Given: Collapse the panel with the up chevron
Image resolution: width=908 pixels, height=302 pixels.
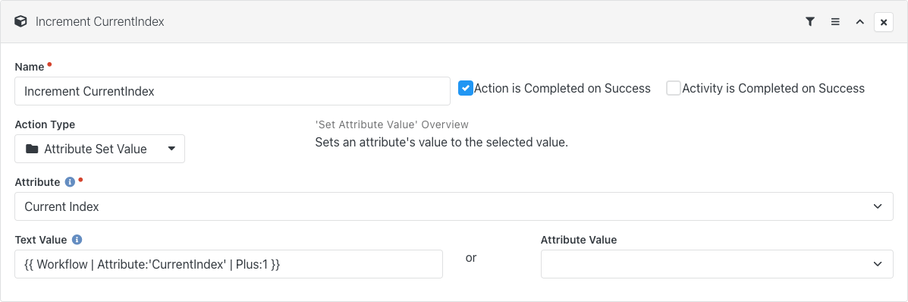Looking at the screenshot, I should point(860,22).
